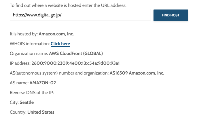Open the WHOIS 'Click here' link

point(60,44)
